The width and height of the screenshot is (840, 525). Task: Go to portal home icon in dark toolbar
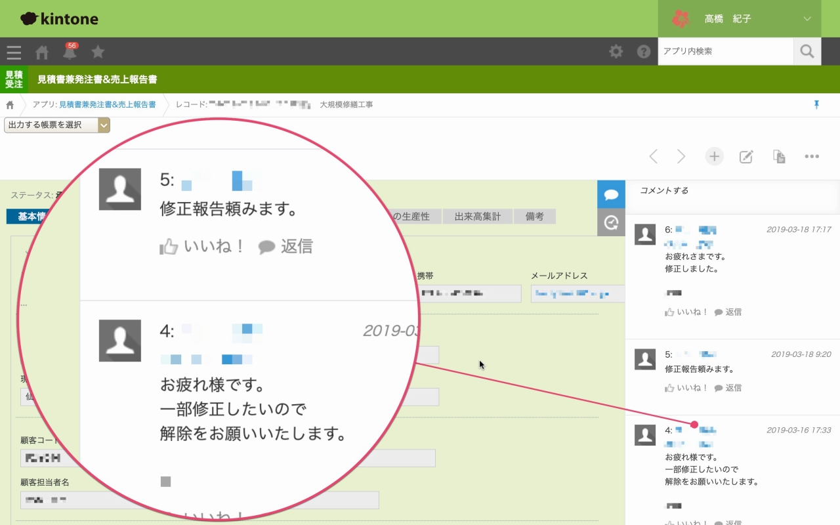pyautogui.click(x=42, y=52)
